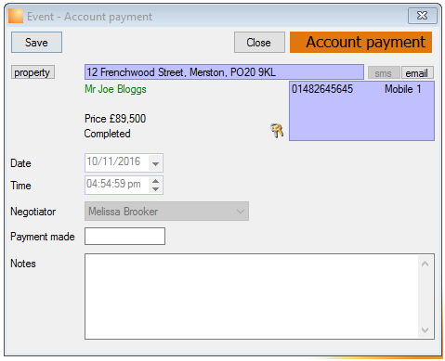This screenshot has height=361, width=445.
Task: Increase time with the up spinner arrow
Action: click(x=155, y=181)
